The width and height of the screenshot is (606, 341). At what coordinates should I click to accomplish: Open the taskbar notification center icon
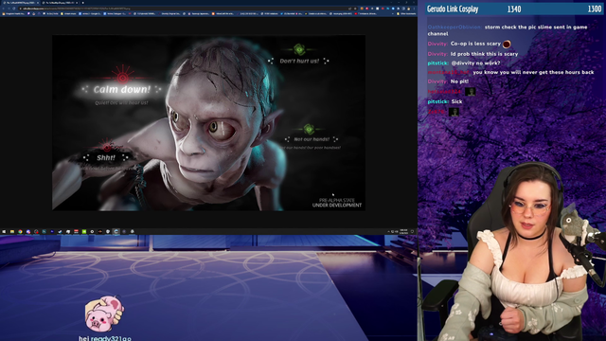[413, 231]
